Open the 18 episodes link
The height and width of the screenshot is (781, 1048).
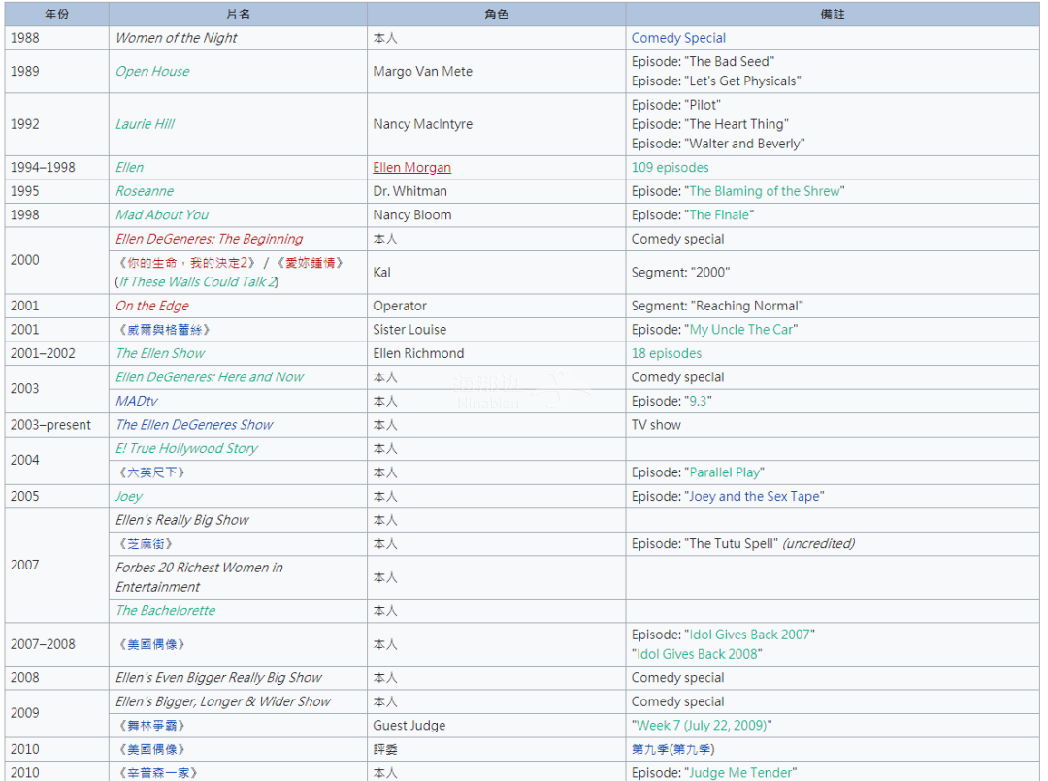pyautogui.click(x=666, y=354)
